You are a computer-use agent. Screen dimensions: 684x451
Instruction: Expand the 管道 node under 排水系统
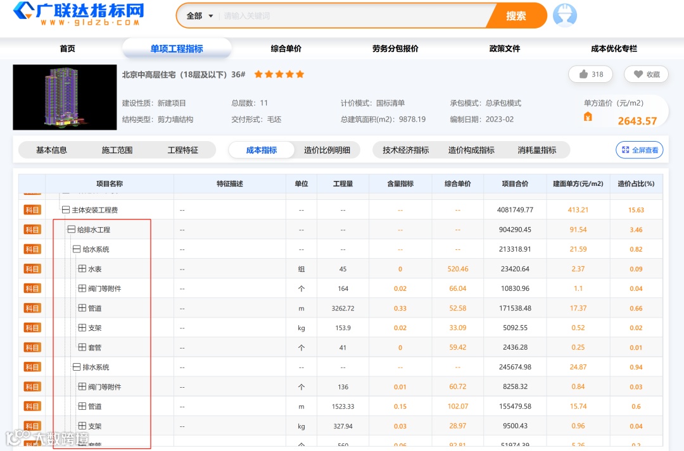(x=82, y=406)
